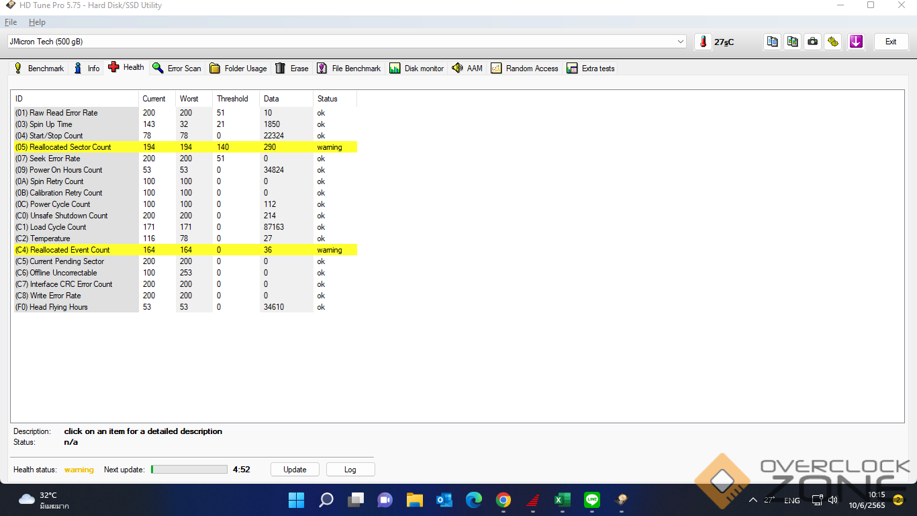This screenshot has height=516, width=917.
Task: Open Chrome from the taskbar
Action: [503, 500]
